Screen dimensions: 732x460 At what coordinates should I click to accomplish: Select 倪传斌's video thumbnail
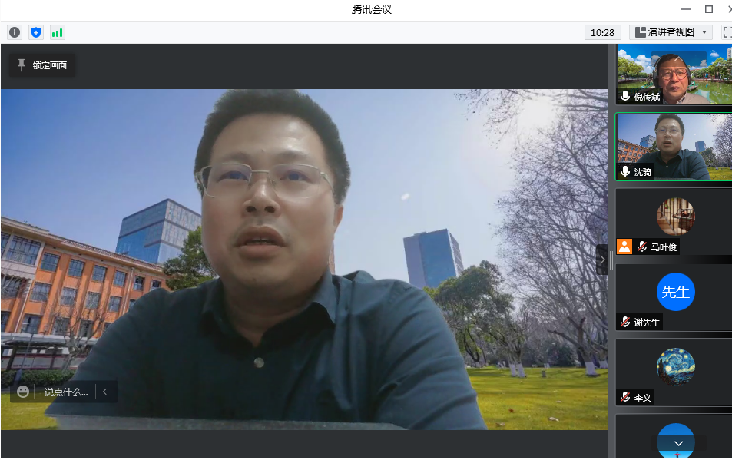point(674,73)
